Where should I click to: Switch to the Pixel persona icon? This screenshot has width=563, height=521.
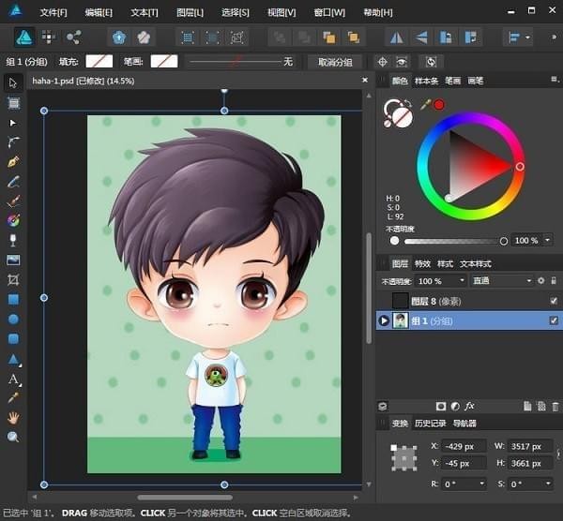(x=47, y=37)
